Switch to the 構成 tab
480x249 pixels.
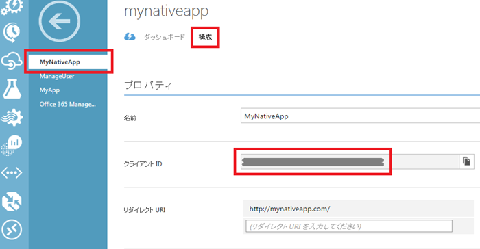[x=205, y=37]
